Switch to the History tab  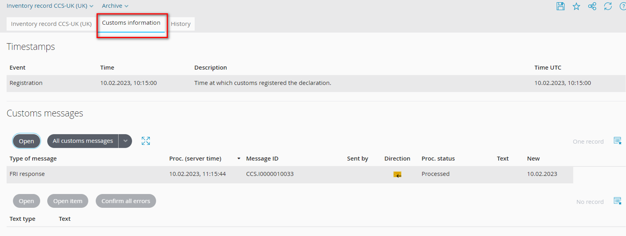point(181,24)
